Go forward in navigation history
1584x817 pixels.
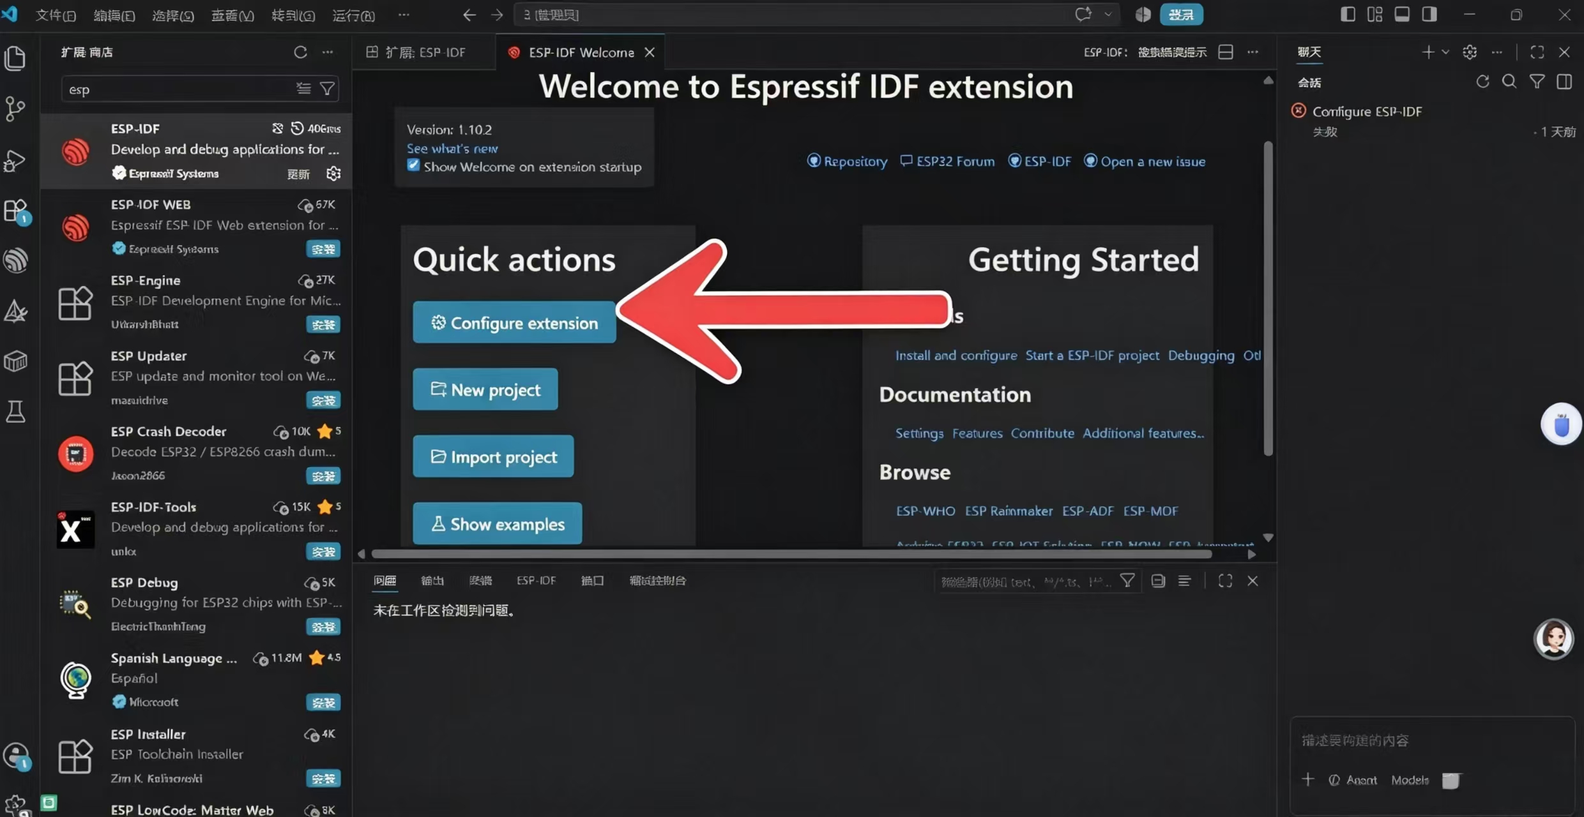tap(497, 15)
